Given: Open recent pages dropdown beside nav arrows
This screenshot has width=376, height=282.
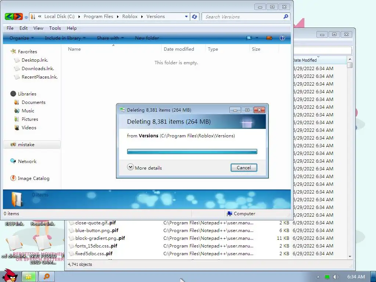Looking at the screenshot, I should (x=26, y=17).
